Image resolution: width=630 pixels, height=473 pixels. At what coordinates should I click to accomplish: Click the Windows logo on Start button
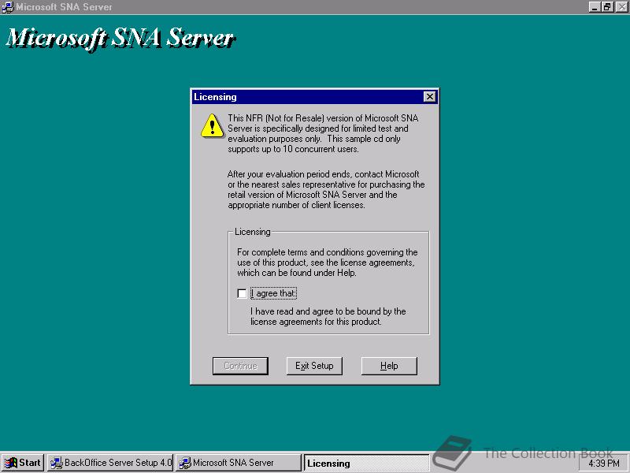click(x=11, y=463)
